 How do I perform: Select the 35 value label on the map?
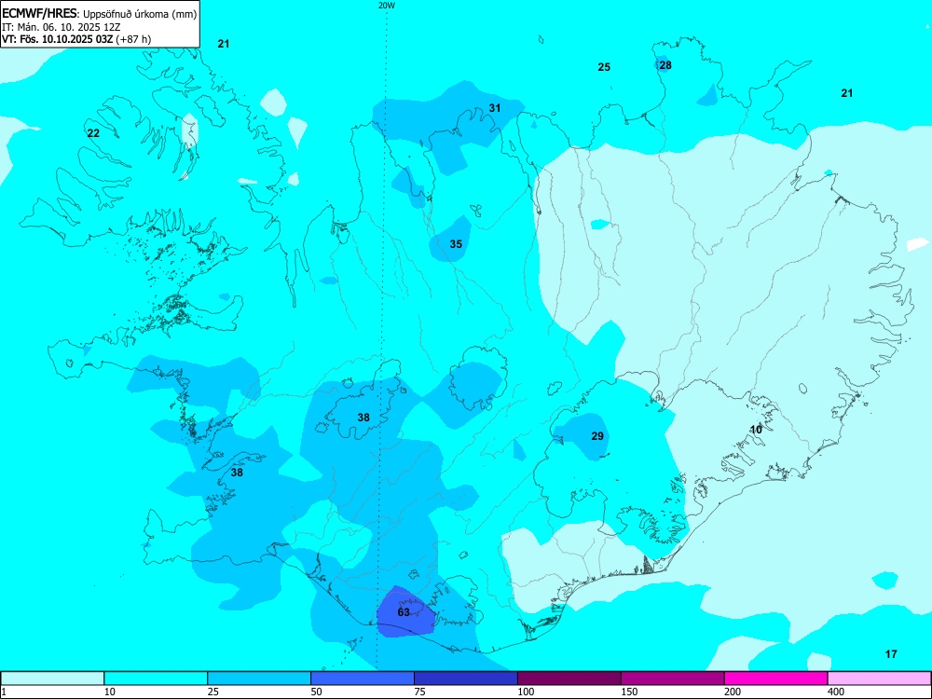point(456,244)
